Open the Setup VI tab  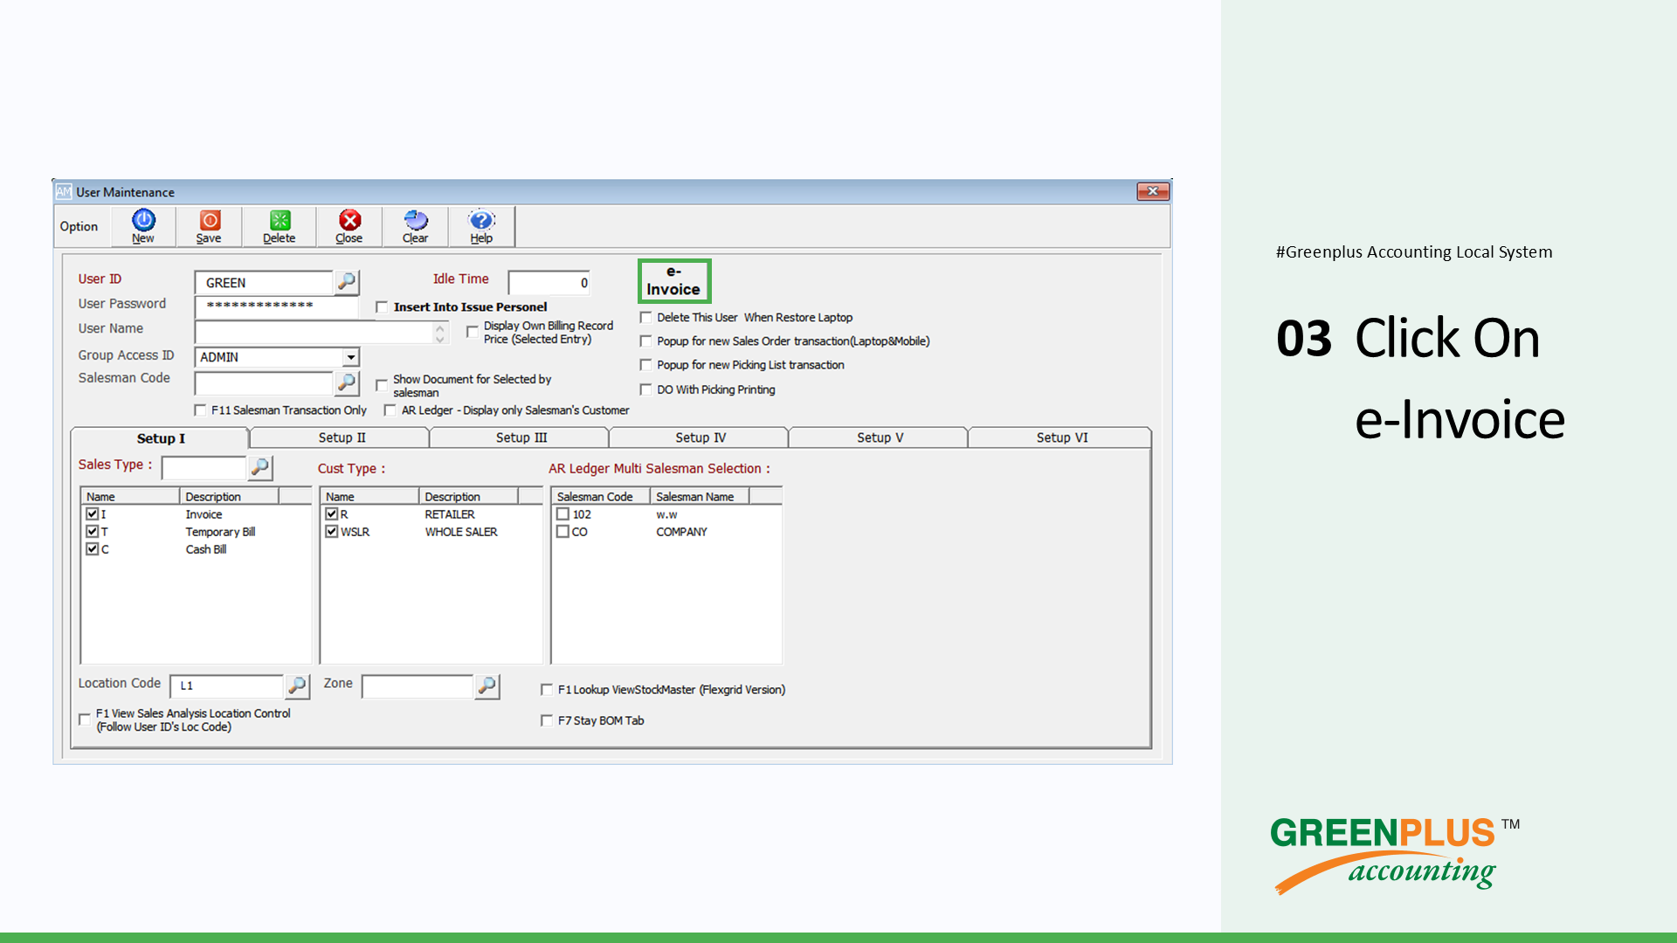[x=1062, y=437]
